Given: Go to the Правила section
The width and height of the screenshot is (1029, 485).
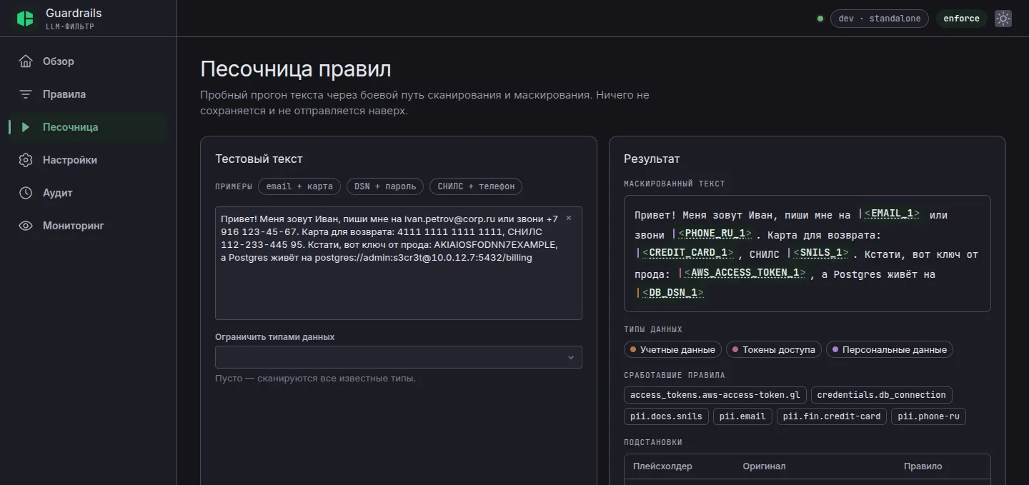Looking at the screenshot, I should (88, 94).
